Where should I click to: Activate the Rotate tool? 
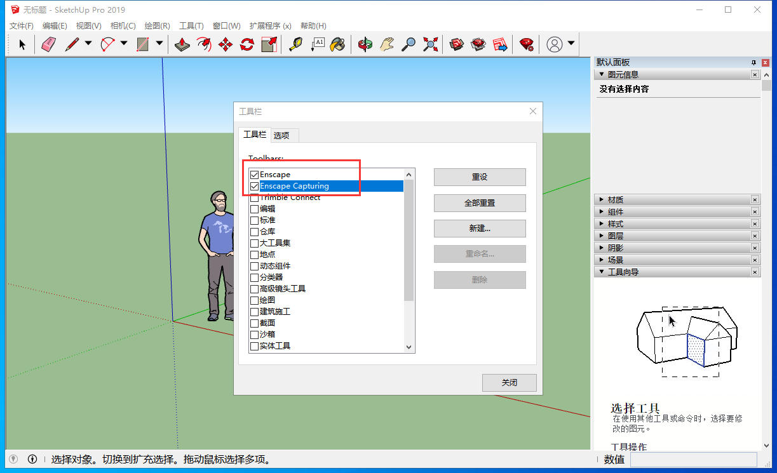point(247,44)
